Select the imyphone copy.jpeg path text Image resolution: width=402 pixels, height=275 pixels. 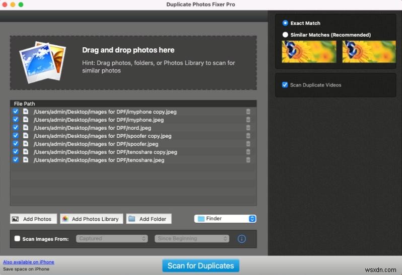(105, 112)
